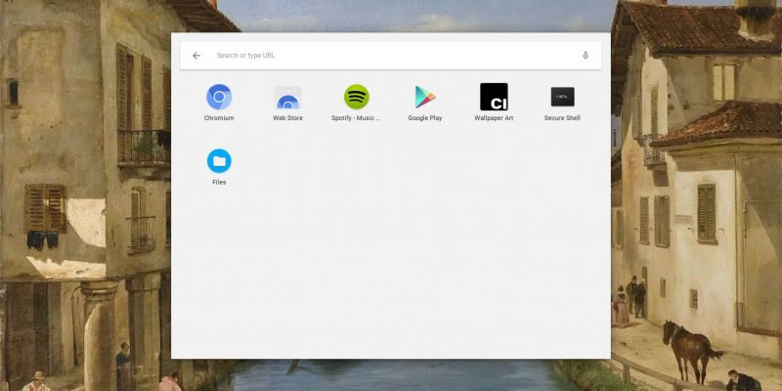The width and height of the screenshot is (782, 391).
Task: Launch the Google Play app
Action: tap(425, 97)
